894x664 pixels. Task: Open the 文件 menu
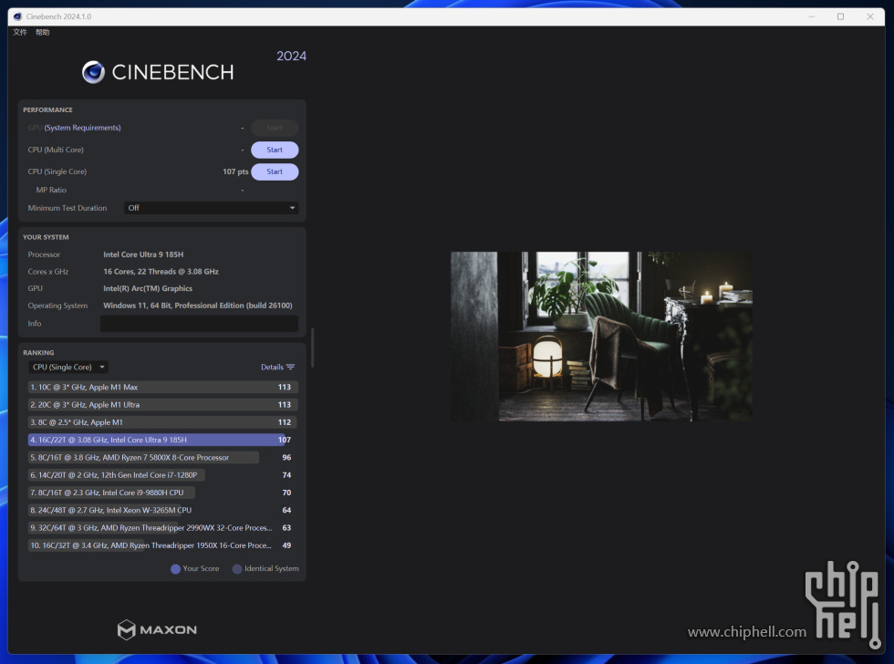[20, 33]
